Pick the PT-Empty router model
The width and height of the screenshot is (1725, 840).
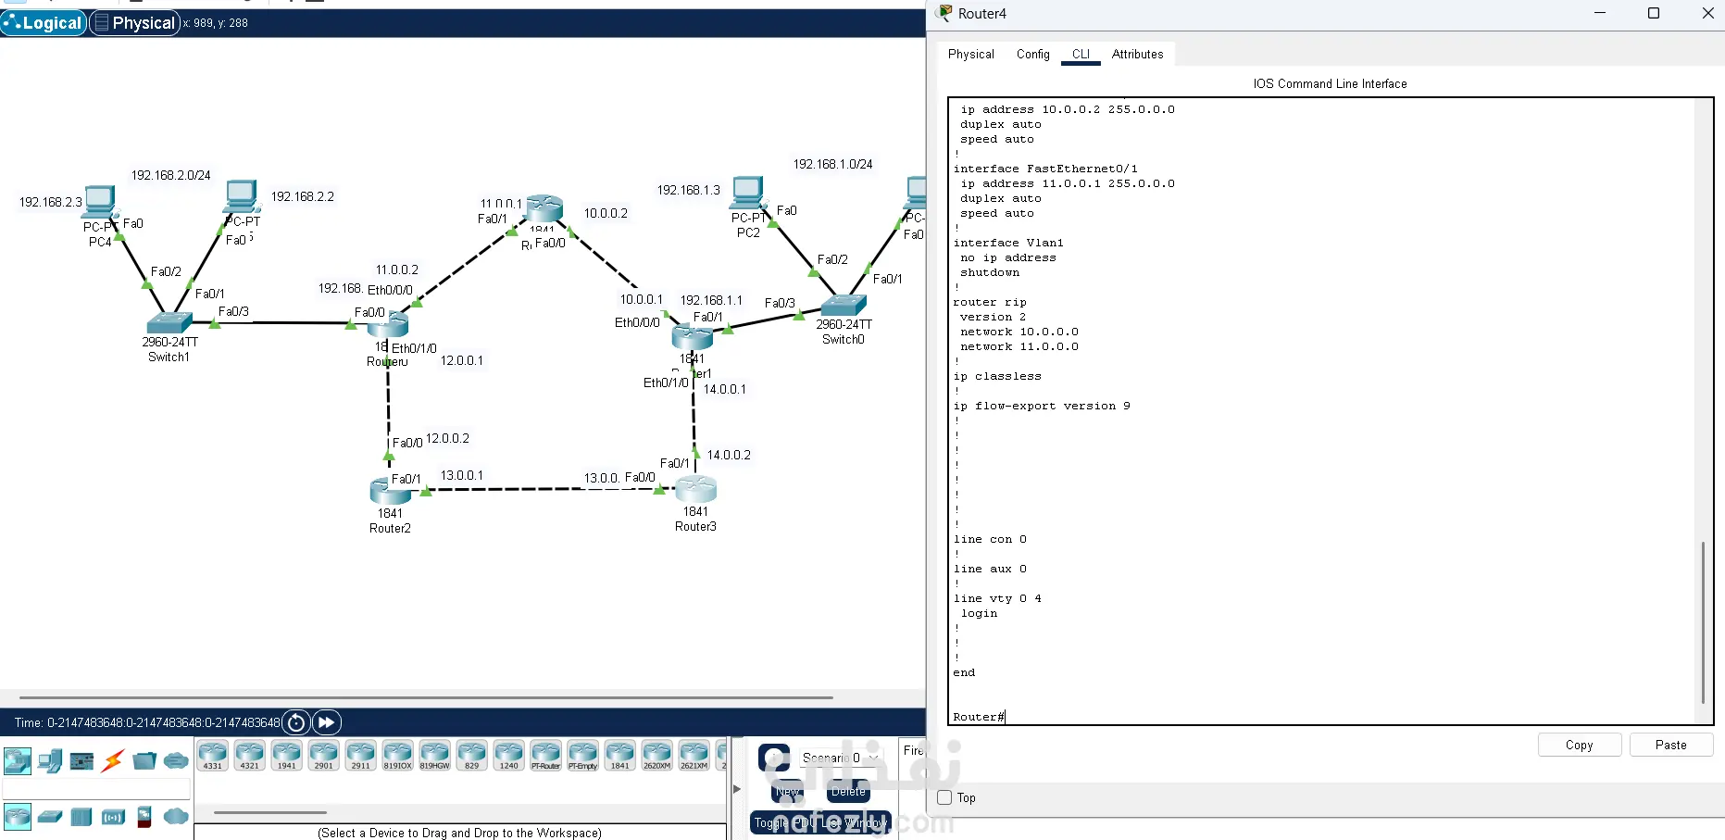coord(583,755)
